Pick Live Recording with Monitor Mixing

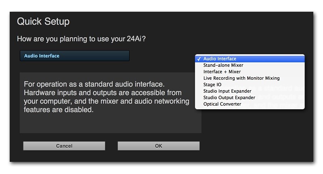(241, 78)
